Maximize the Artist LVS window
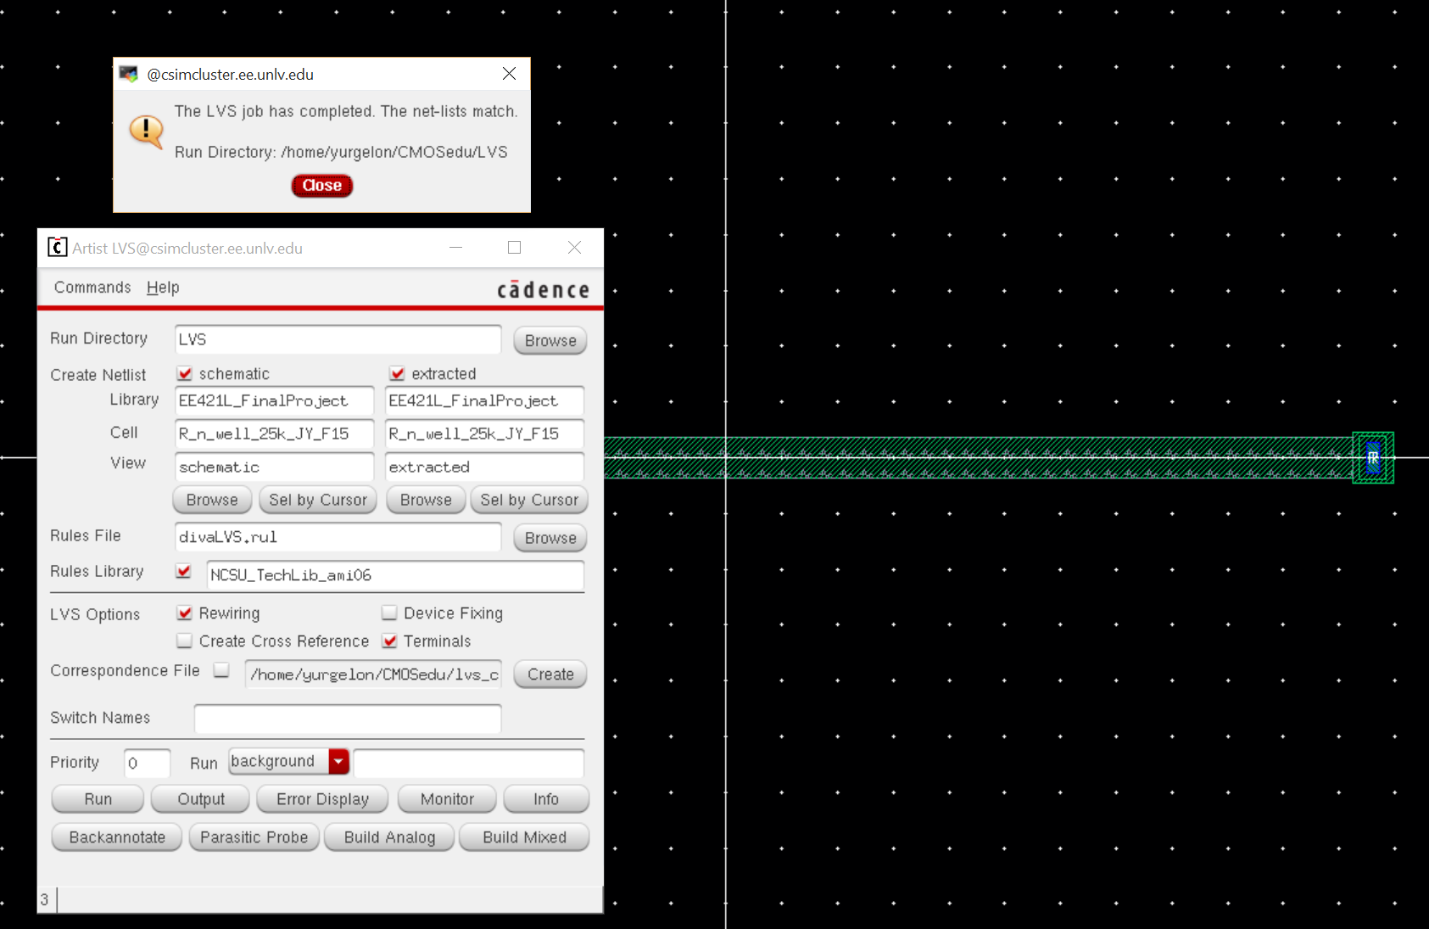This screenshot has height=929, width=1429. (514, 247)
